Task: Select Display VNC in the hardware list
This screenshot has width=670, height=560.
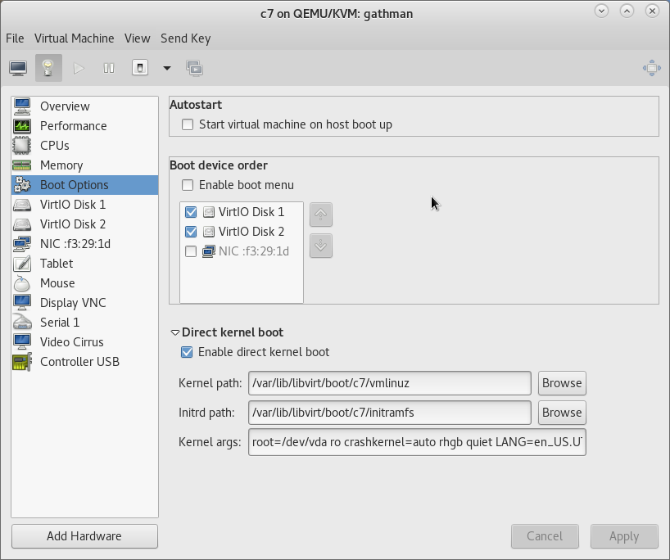Action: [x=73, y=303]
